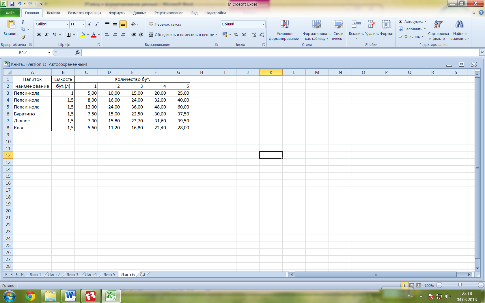This screenshot has width=485, height=303.
Task: Toggle Italic (К) formatting
Action: (46, 35)
